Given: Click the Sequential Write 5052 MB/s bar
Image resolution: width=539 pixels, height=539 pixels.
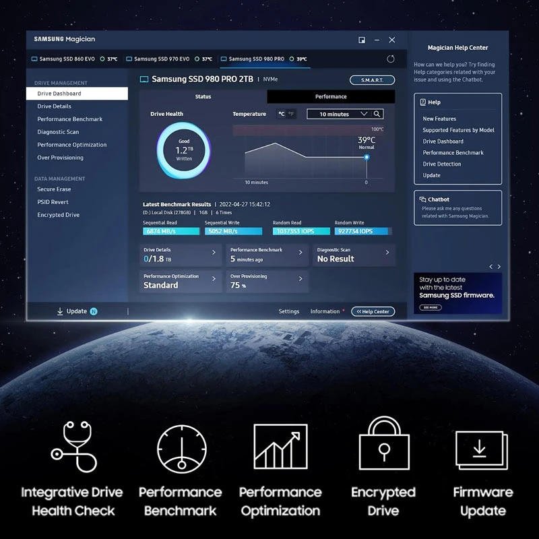Looking at the screenshot, I should click(x=233, y=231).
